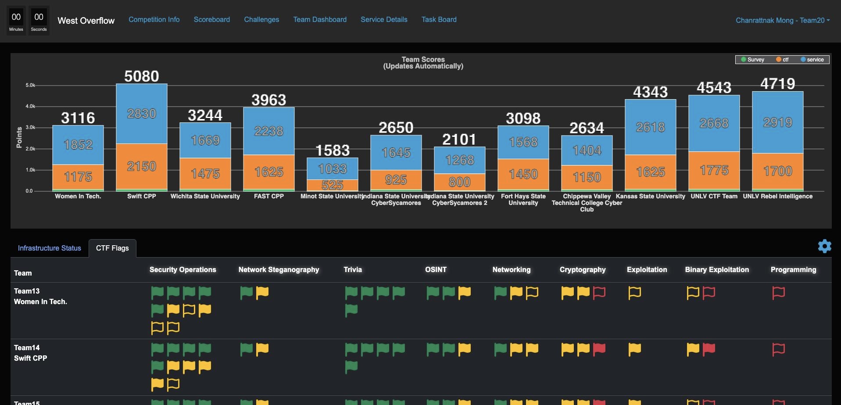Viewport: 841px width, 405px height.
Task: Click Minot State University's ctf bar 525
Action: pyautogui.click(x=333, y=185)
